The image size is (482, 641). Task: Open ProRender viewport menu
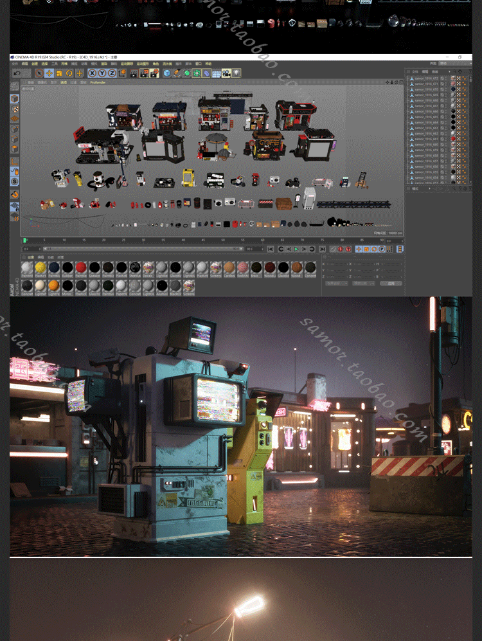tap(98, 82)
